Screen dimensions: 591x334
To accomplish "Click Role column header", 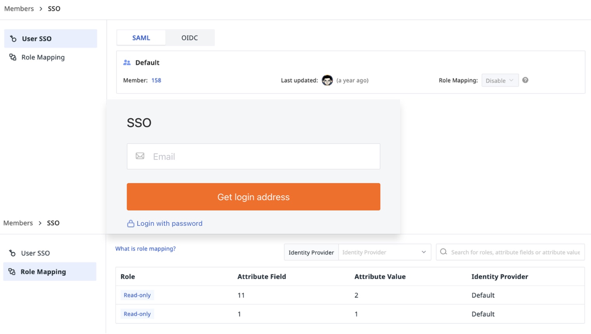I will 128,277.
